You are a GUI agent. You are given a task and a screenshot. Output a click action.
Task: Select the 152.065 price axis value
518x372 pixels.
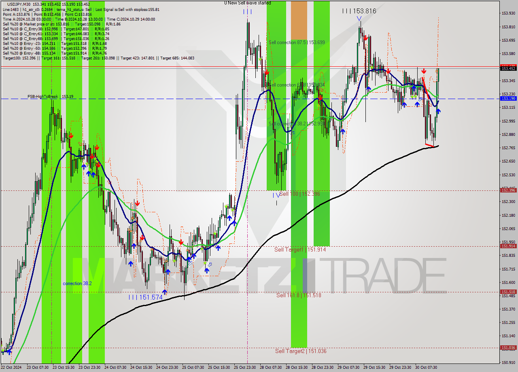(508, 228)
